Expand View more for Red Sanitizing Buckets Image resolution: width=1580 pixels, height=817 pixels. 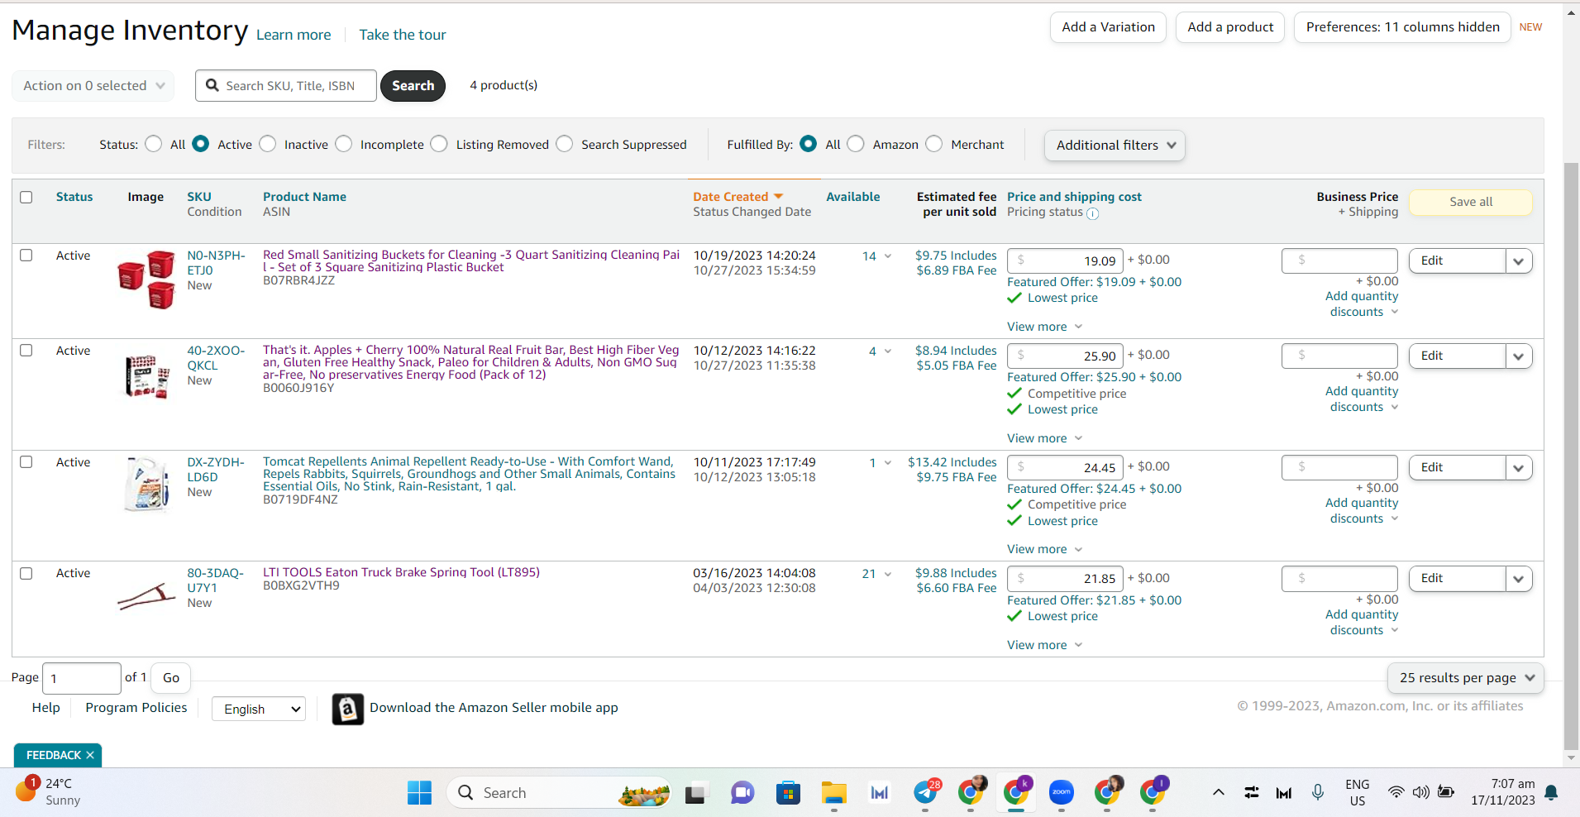[x=1044, y=327]
